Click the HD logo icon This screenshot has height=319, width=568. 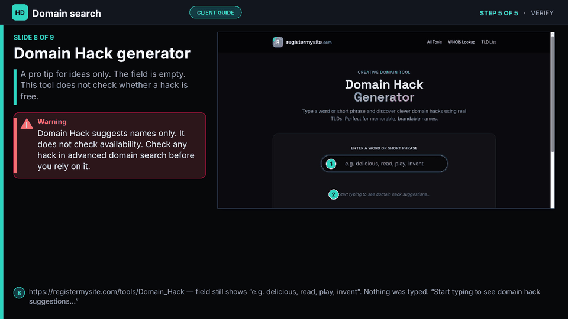[20, 12]
